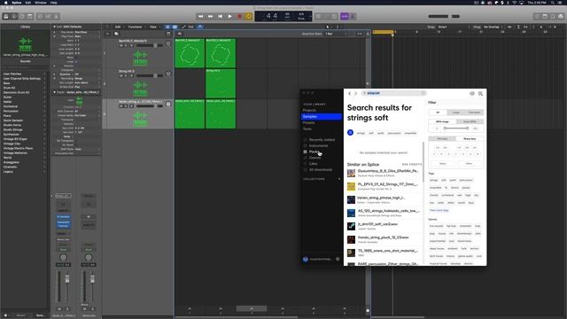Open the Toolbar button in control bar
This screenshot has width=567, height=319.
(x=30, y=16)
